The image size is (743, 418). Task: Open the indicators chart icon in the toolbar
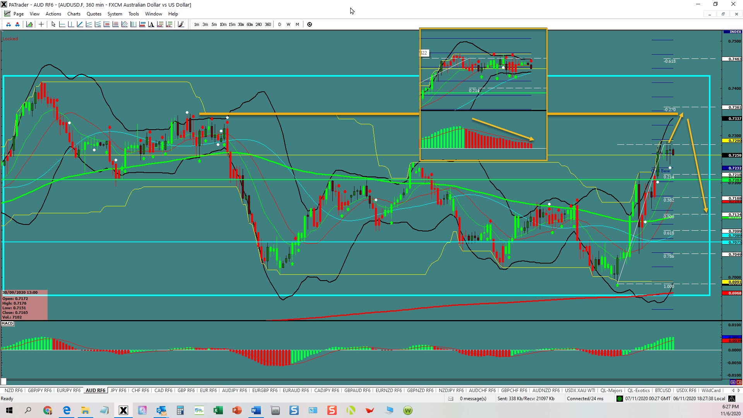[x=29, y=24]
